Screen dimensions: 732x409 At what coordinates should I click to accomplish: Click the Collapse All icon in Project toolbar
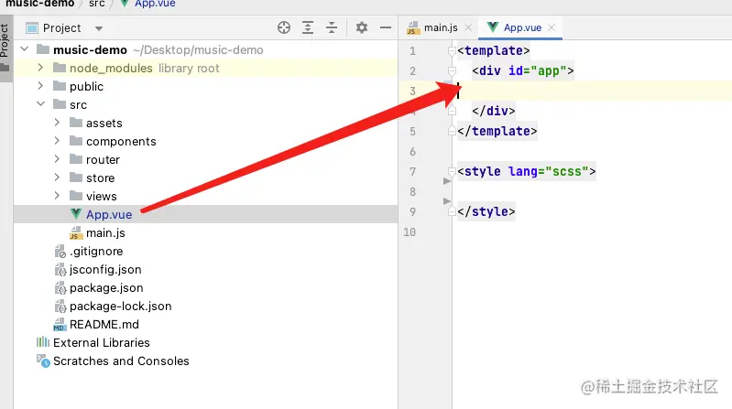click(x=332, y=28)
